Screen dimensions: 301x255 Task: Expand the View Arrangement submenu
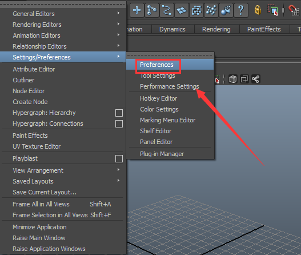pos(63,170)
